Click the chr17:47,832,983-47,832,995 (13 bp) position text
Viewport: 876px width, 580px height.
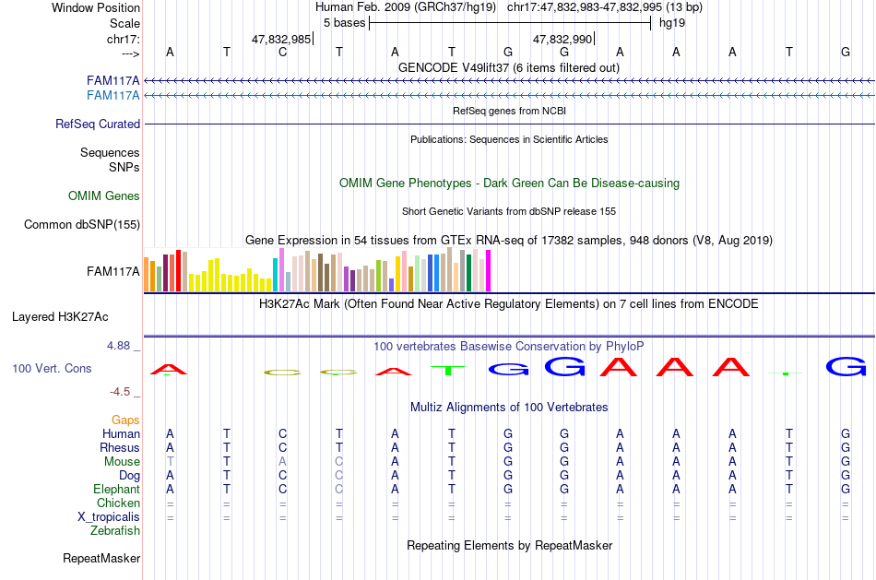(605, 7)
